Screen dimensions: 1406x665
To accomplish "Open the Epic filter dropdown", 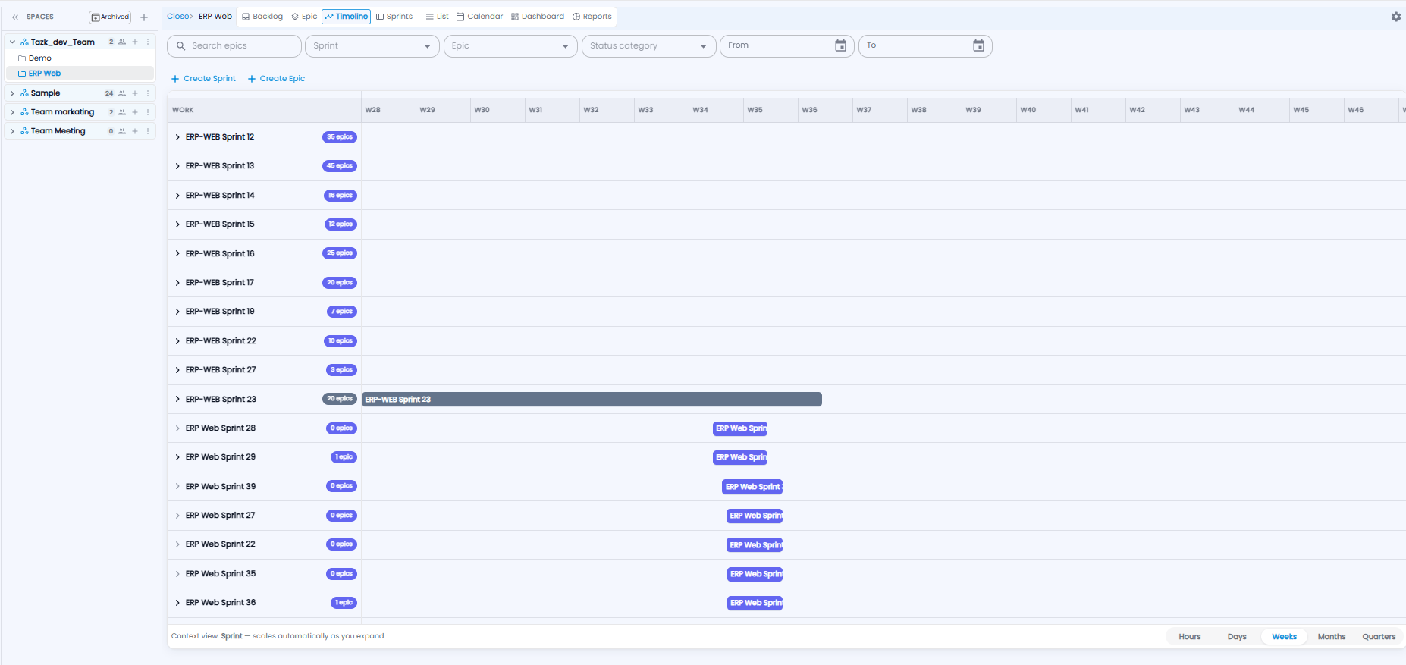I will point(510,45).
